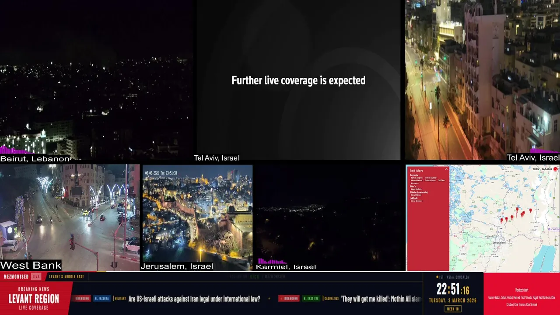Click the Jerusalem label on the alert map

coord(499,242)
